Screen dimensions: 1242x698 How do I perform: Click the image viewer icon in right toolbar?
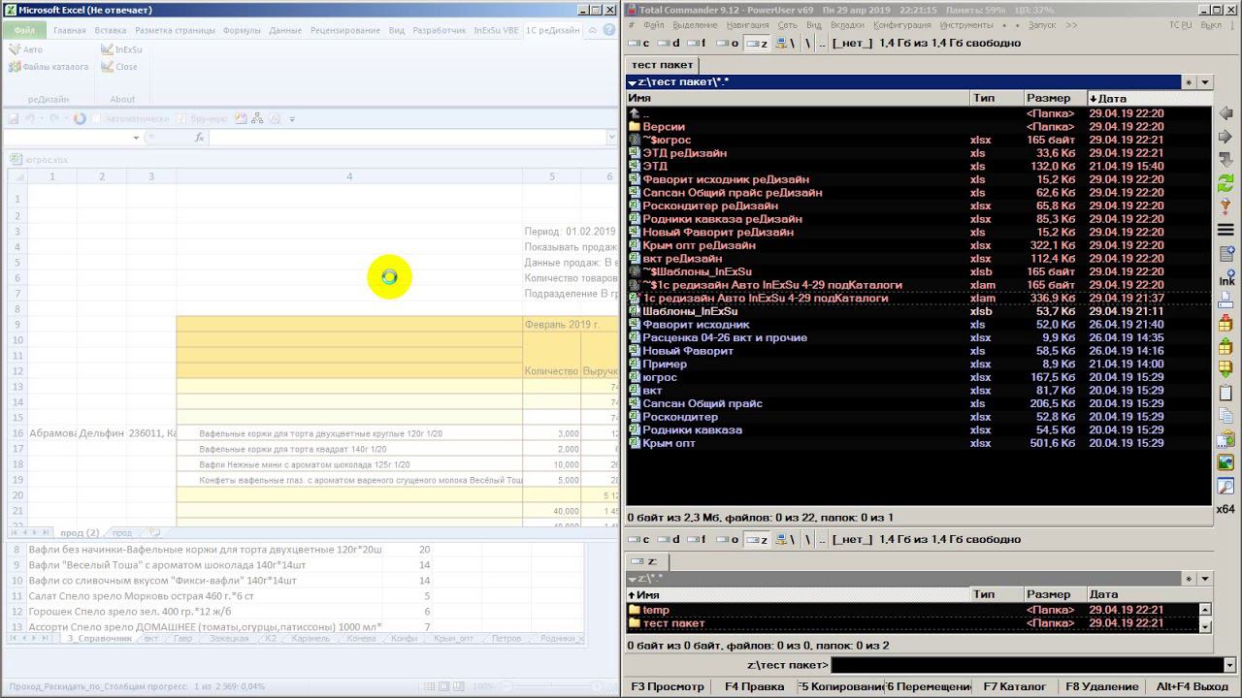pyautogui.click(x=1226, y=461)
